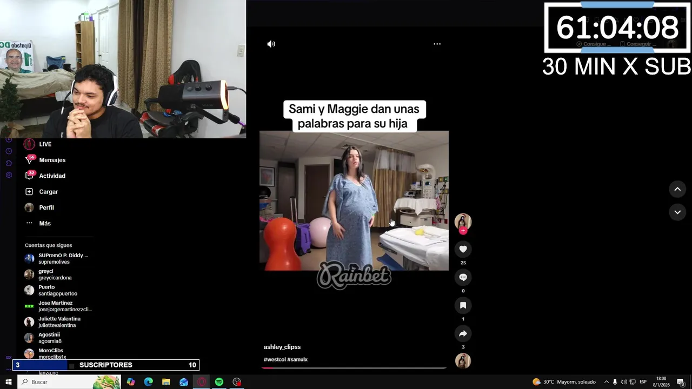The height and width of the screenshot is (389, 692).
Task: Seek on the video progress bar
Action: [x=354, y=368]
